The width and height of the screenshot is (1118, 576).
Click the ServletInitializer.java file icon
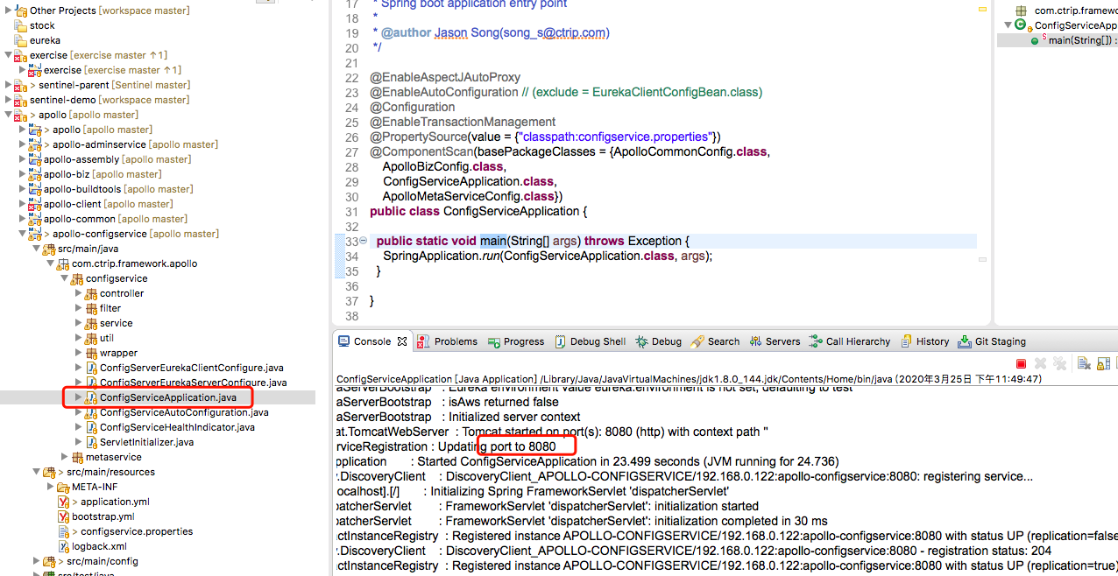(91, 442)
